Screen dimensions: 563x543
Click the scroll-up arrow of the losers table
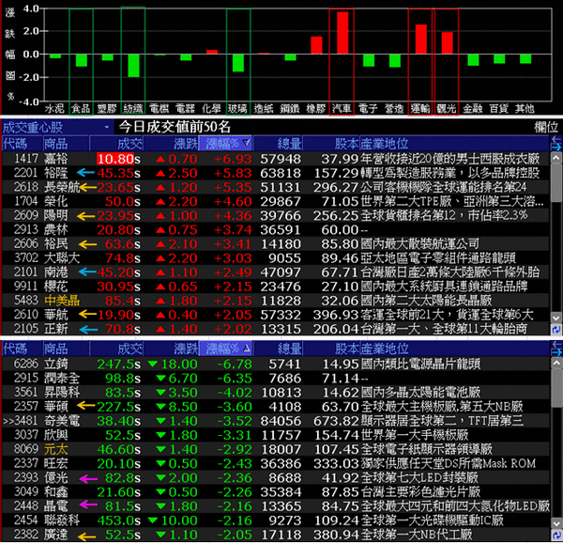555,363
